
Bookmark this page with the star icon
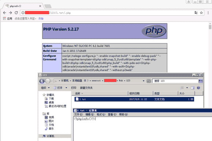coord(201,13)
